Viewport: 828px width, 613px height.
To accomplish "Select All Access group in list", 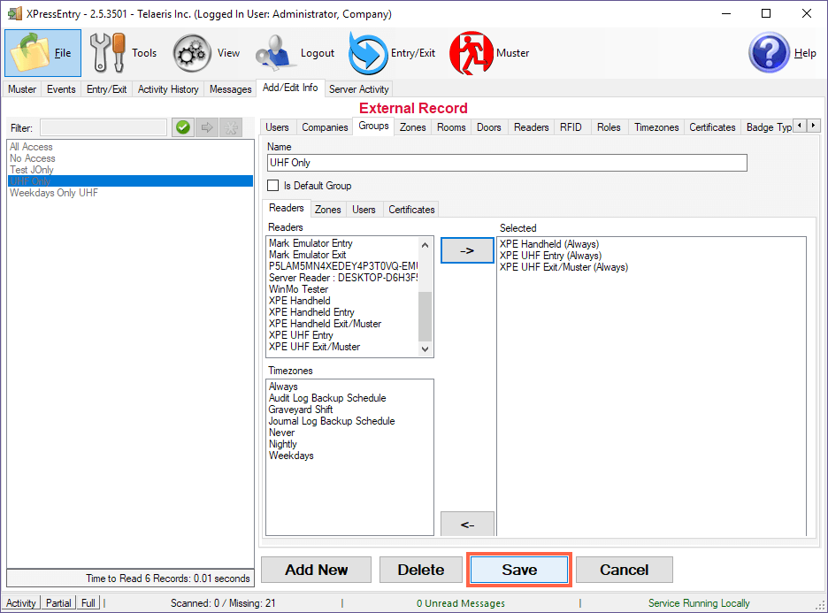I will pyautogui.click(x=32, y=147).
